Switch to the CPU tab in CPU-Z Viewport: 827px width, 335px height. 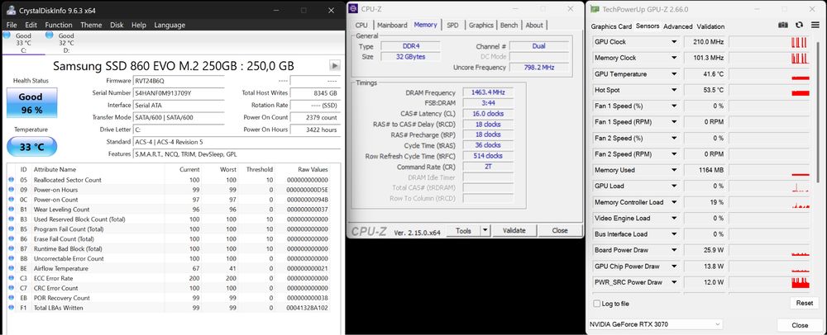coord(361,26)
